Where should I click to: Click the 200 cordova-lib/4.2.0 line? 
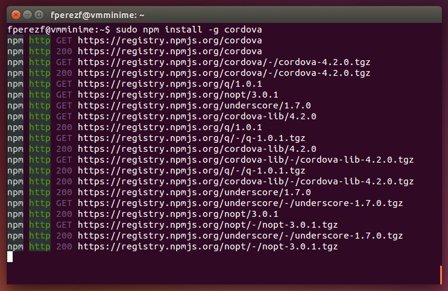(162, 149)
